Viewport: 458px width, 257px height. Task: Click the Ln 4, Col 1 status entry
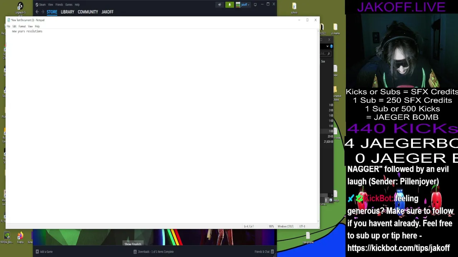pyautogui.click(x=249, y=226)
